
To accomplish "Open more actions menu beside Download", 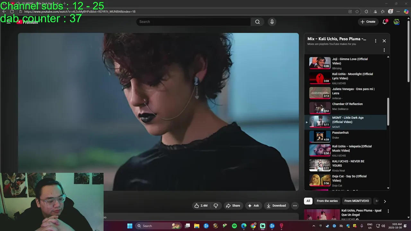I will pyautogui.click(x=295, y=206).
